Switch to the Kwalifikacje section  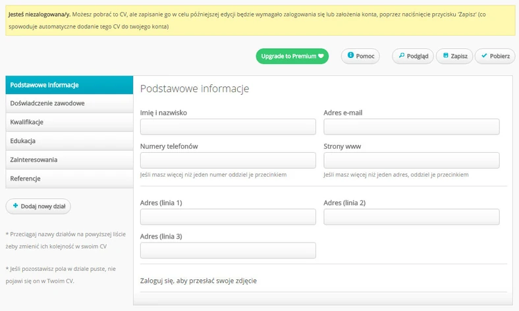point(27,123)
